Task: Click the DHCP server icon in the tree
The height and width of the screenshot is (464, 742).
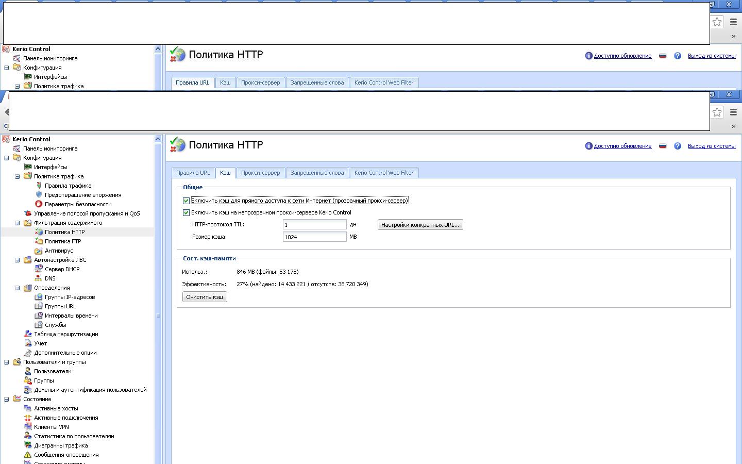Action: point(39,269)
